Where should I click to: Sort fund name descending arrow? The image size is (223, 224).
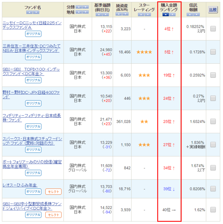[x=36, y=13]
